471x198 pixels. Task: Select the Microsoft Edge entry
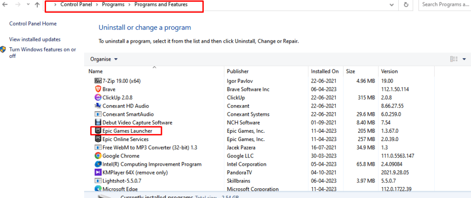pos(120,189)
